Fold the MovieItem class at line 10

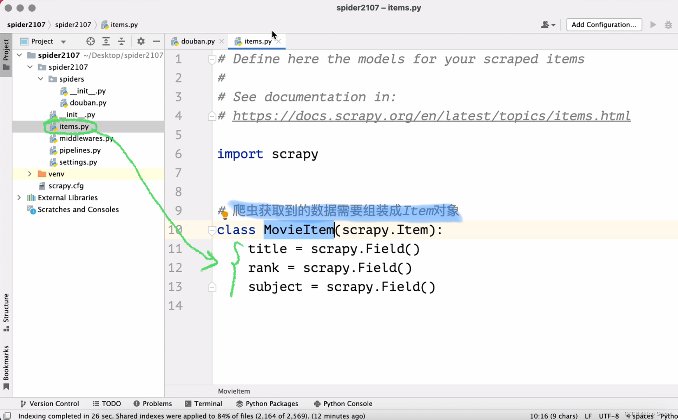212,230
